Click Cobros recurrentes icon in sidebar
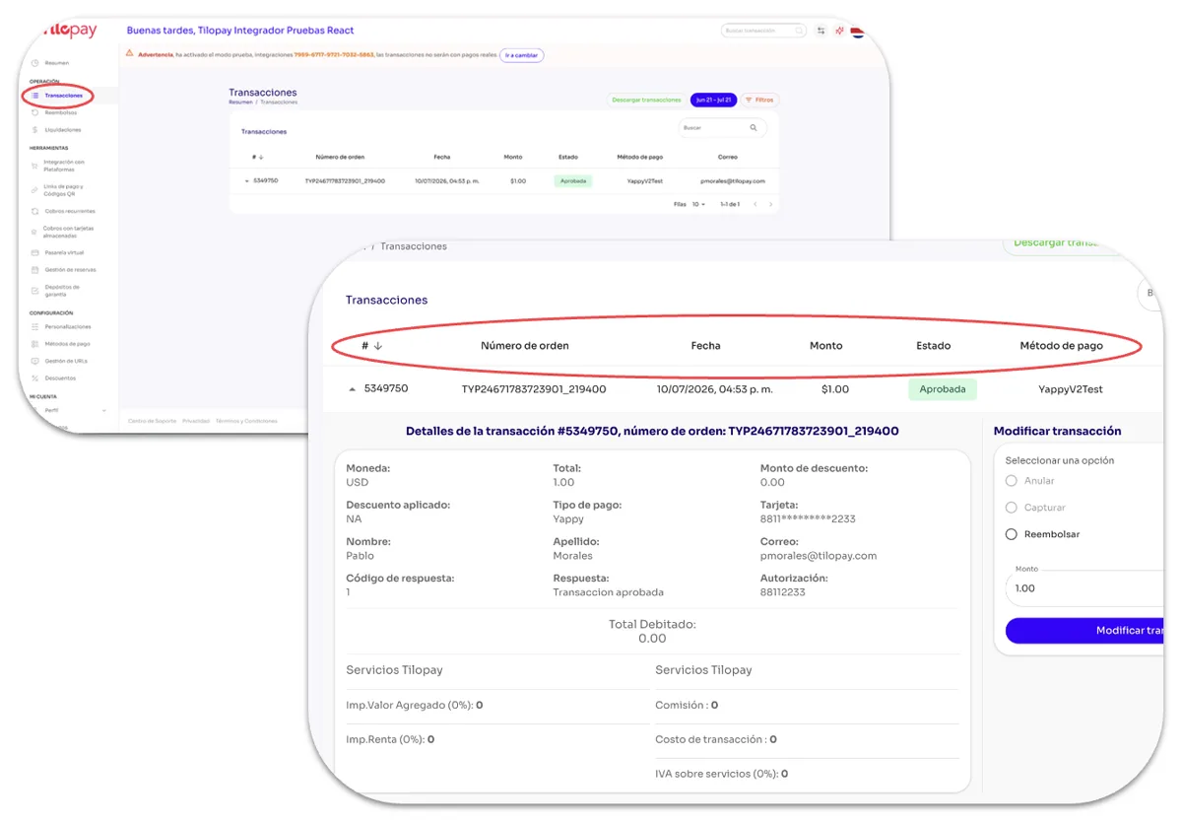The width and height of the screenshot is (1182, 824). pyautogui.click(x=34, y=211)
